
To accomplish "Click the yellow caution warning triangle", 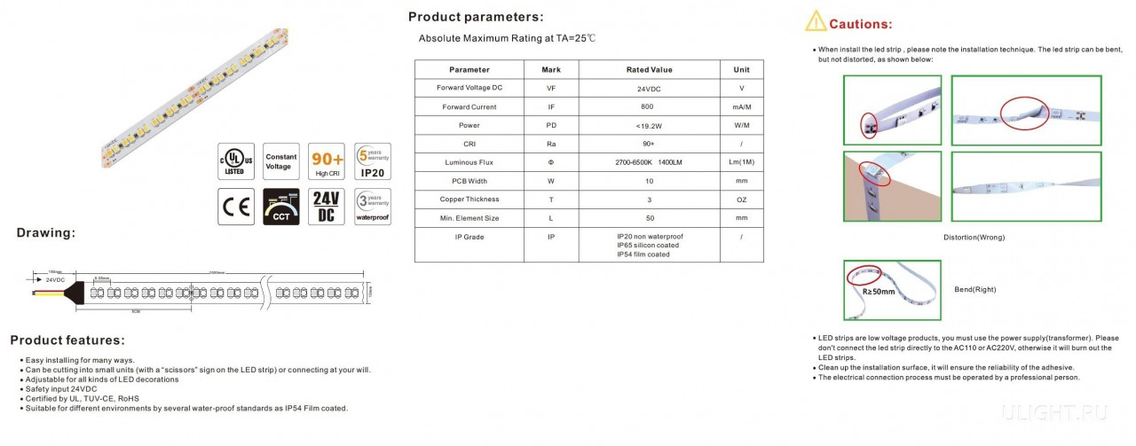I will 815,22.
